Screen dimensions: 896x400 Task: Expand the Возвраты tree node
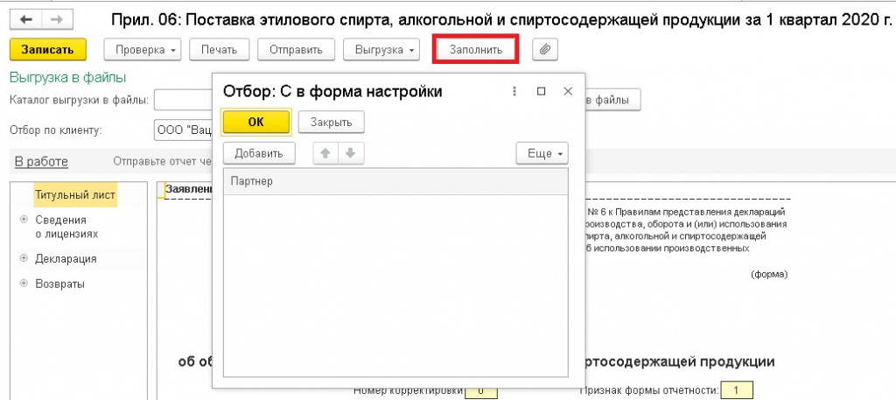tap(24, 284)
